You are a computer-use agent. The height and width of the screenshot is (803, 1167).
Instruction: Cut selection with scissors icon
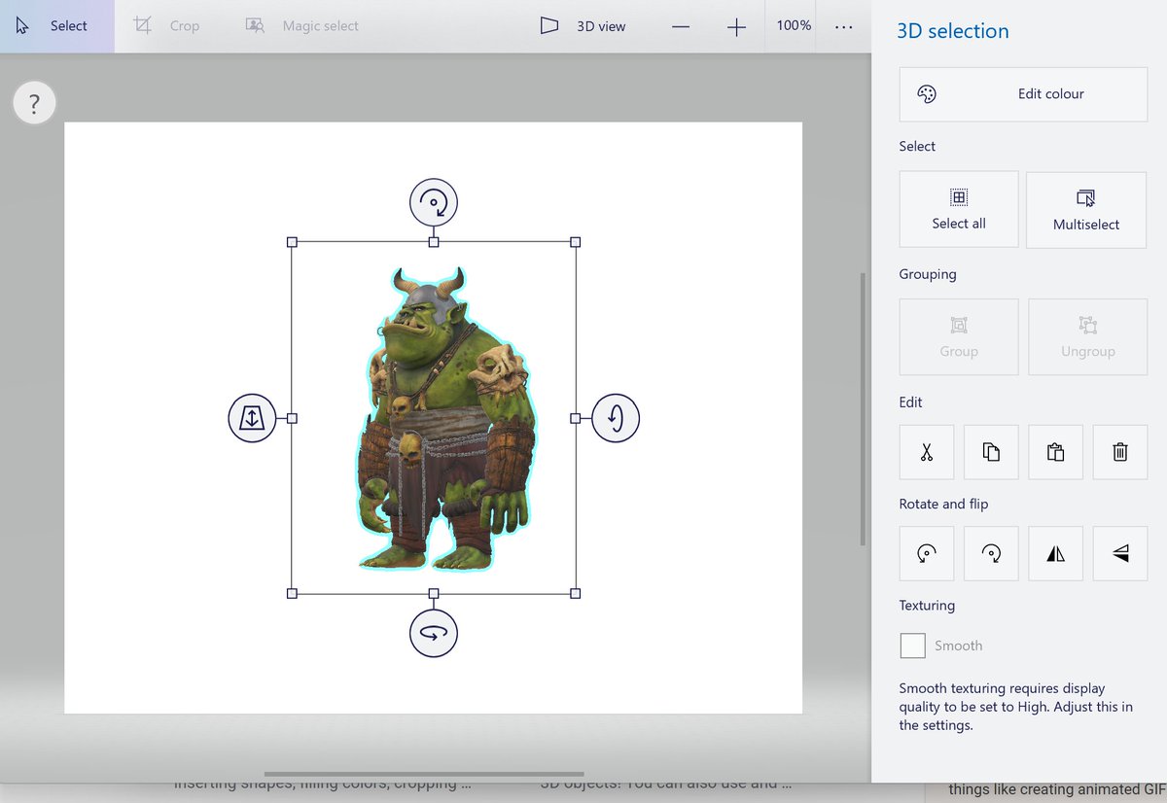(927, 452)
